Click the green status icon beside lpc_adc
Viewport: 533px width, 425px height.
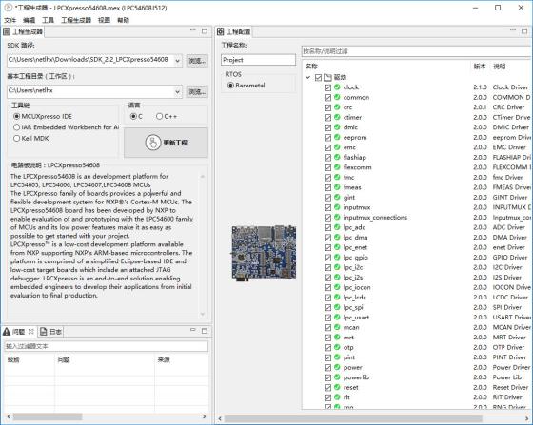(x=337, y=227)
